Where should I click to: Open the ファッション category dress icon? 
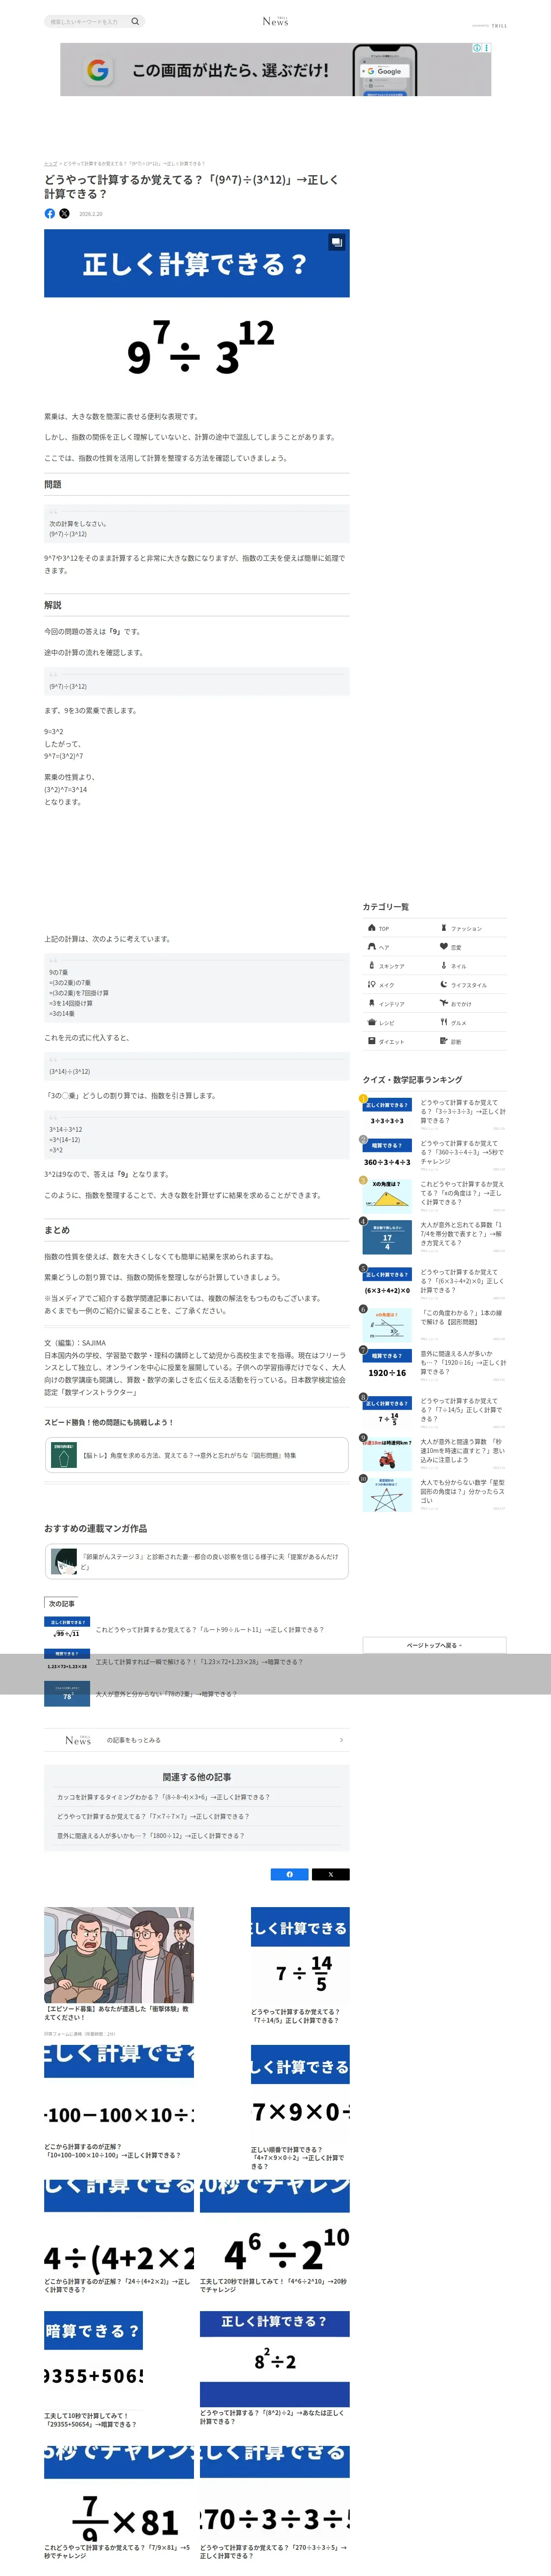tap(444, 928)
